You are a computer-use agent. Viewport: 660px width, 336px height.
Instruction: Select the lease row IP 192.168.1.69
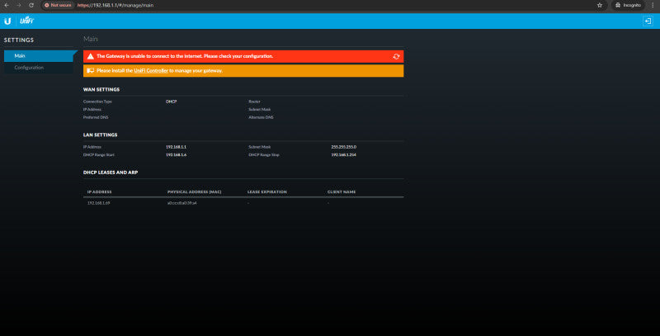[x=98, y=203]
